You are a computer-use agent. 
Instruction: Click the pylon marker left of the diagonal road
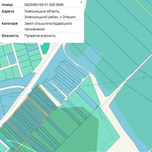(x=12, y=96)
